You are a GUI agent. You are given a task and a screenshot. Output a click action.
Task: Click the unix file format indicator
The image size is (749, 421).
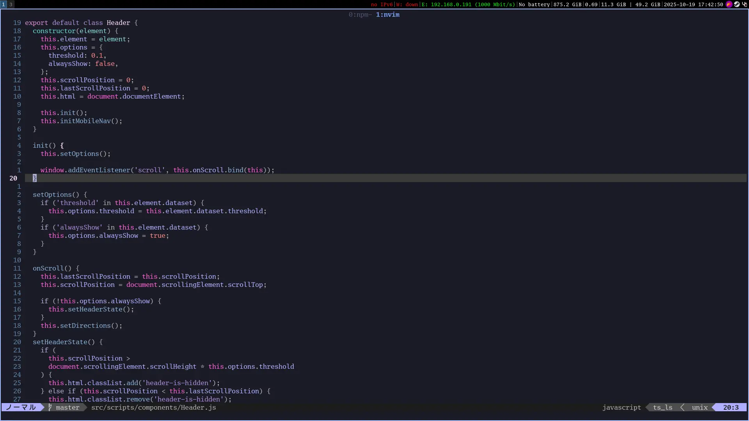click(699, 407)
